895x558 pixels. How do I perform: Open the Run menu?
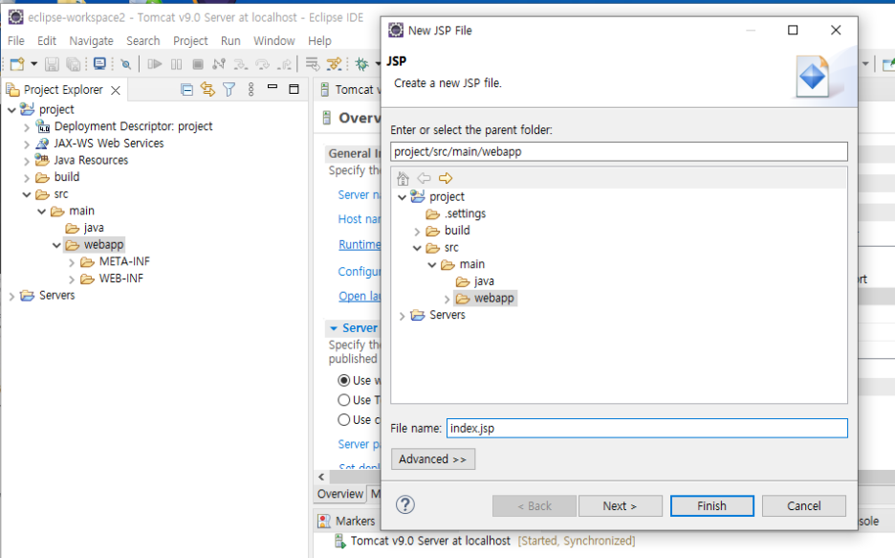pos(230,40)
